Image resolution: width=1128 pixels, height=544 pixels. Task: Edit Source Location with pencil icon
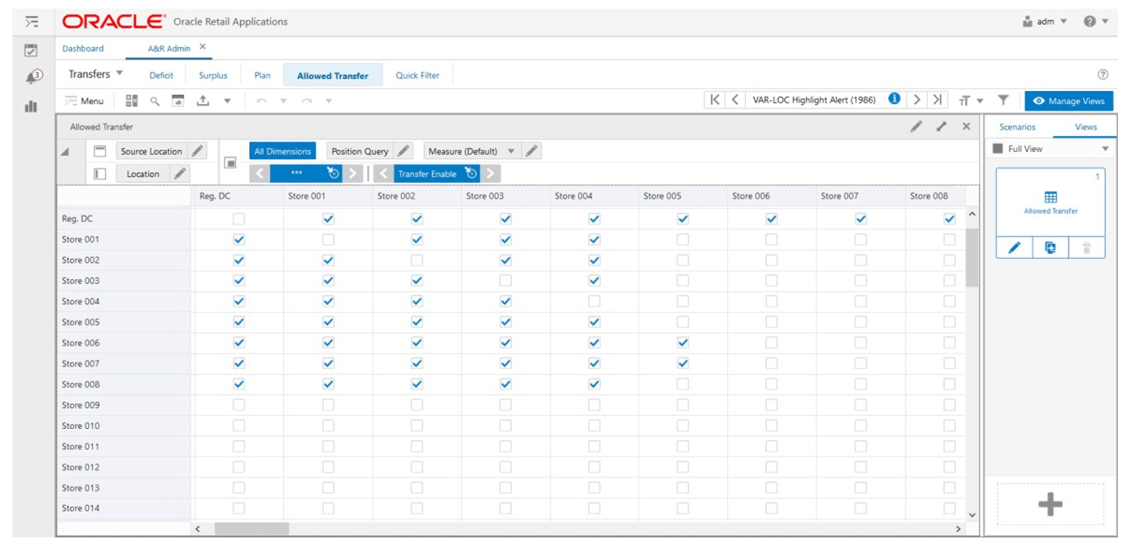tap(198, 151)
